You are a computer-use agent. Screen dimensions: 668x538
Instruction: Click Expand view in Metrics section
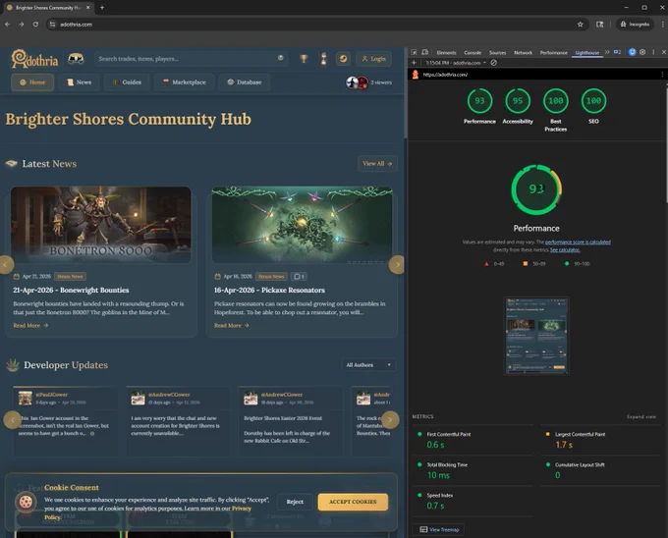point(641,416)
